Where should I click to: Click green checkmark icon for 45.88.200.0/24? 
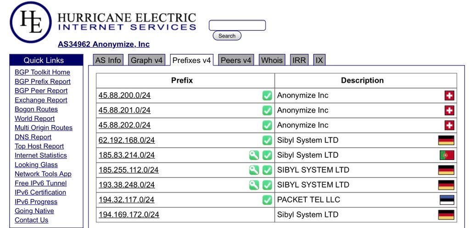point(267,96)
